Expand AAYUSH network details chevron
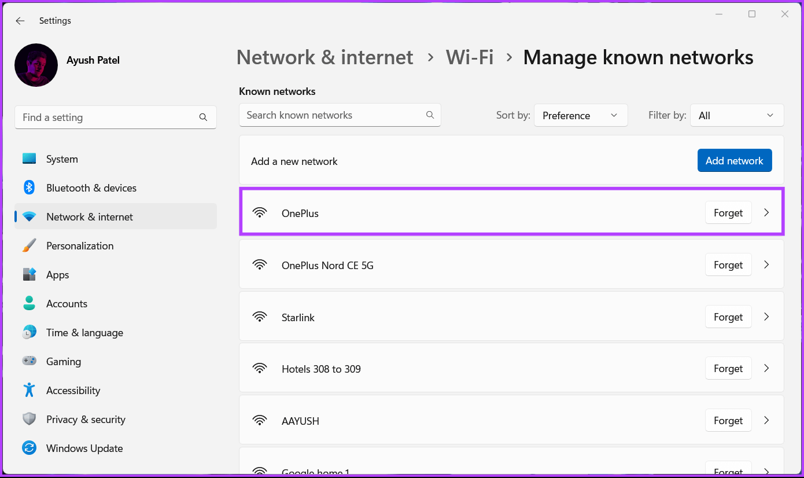This screenshot has height=478, width=804. [x=766, y=421]
